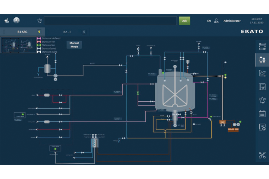Image resolution: width=269 pixels, height=179 pixels.
Task: Click the Manual Mode button
Action: coord(74,45)
